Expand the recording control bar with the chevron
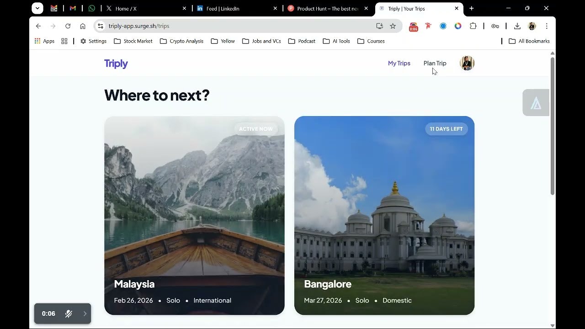The image size is (585, 329). [x=85, y=313]
